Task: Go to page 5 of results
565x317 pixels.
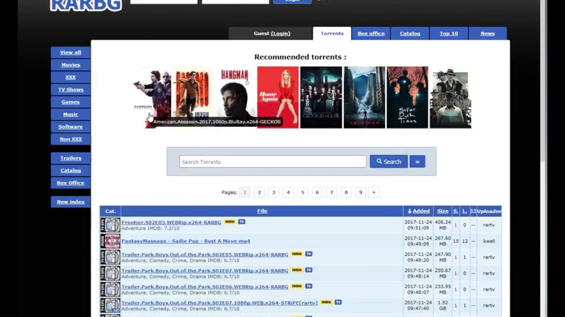Action: (x=302, y=192)
